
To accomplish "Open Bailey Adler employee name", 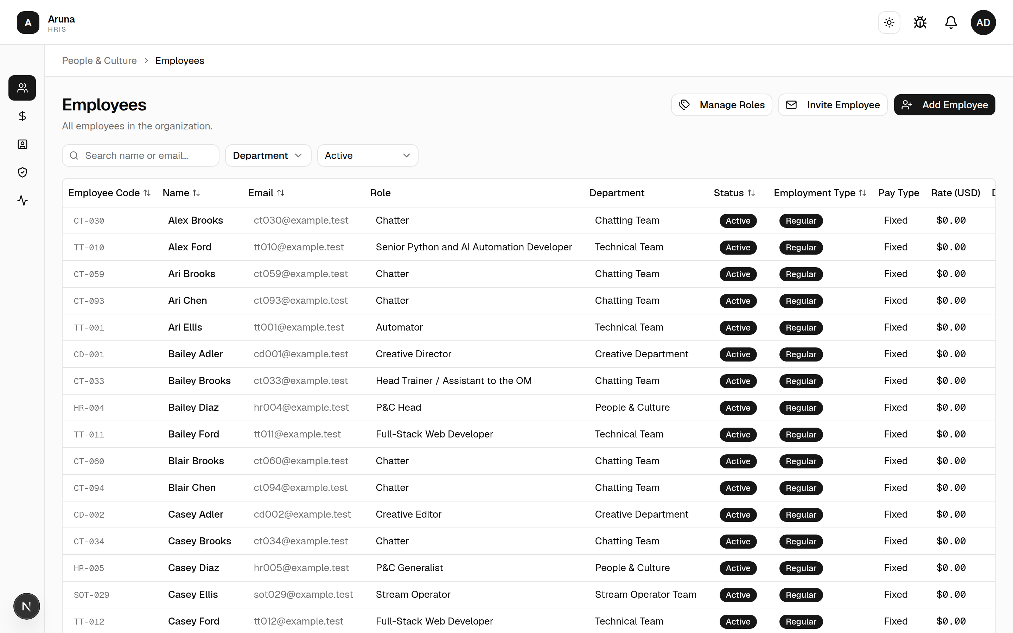I will [196, 354].
